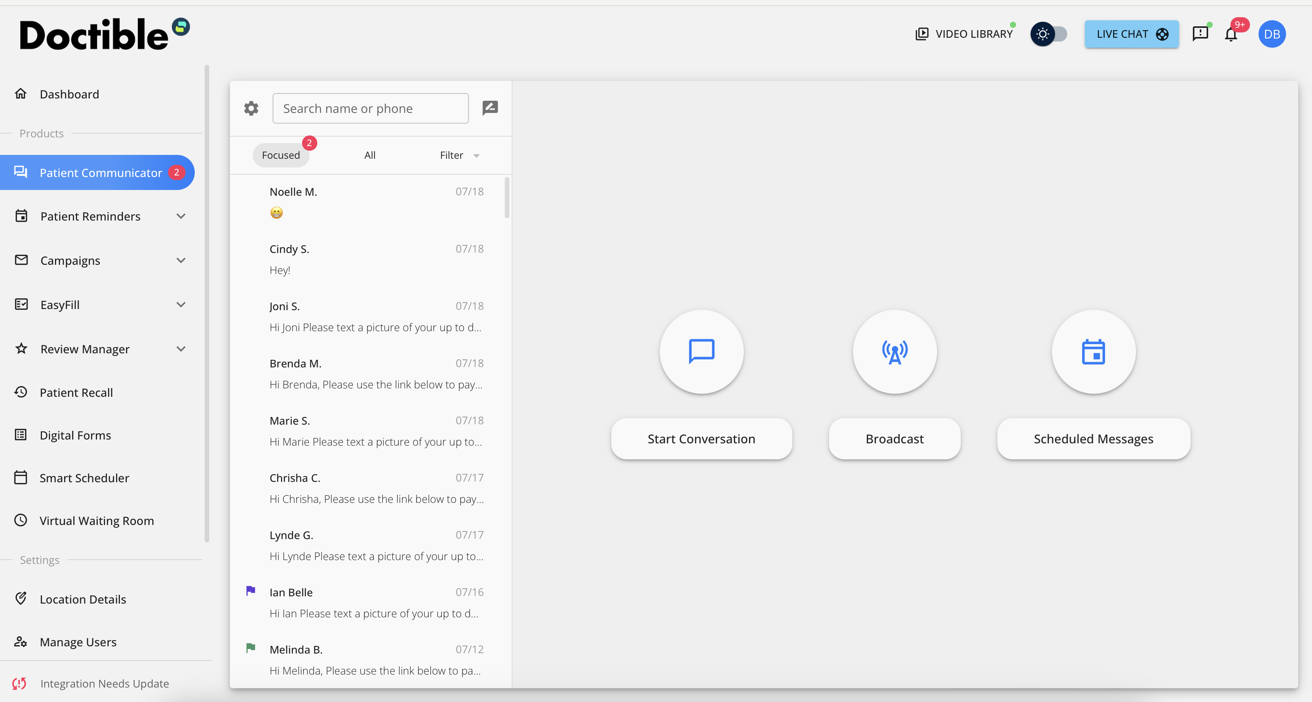Image resolution: width=1312 pixels, height=702 pixels.
Task: Open the Filter dropdown
Action: [x=459, y=155]
